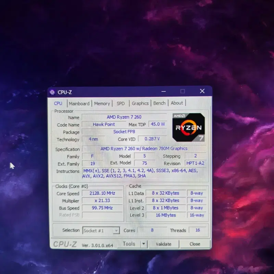Click the Level 2 8 x 1 MBytes value
Image resolution: width=274 pixels, height=274 pixels.
tap(165, 208)
